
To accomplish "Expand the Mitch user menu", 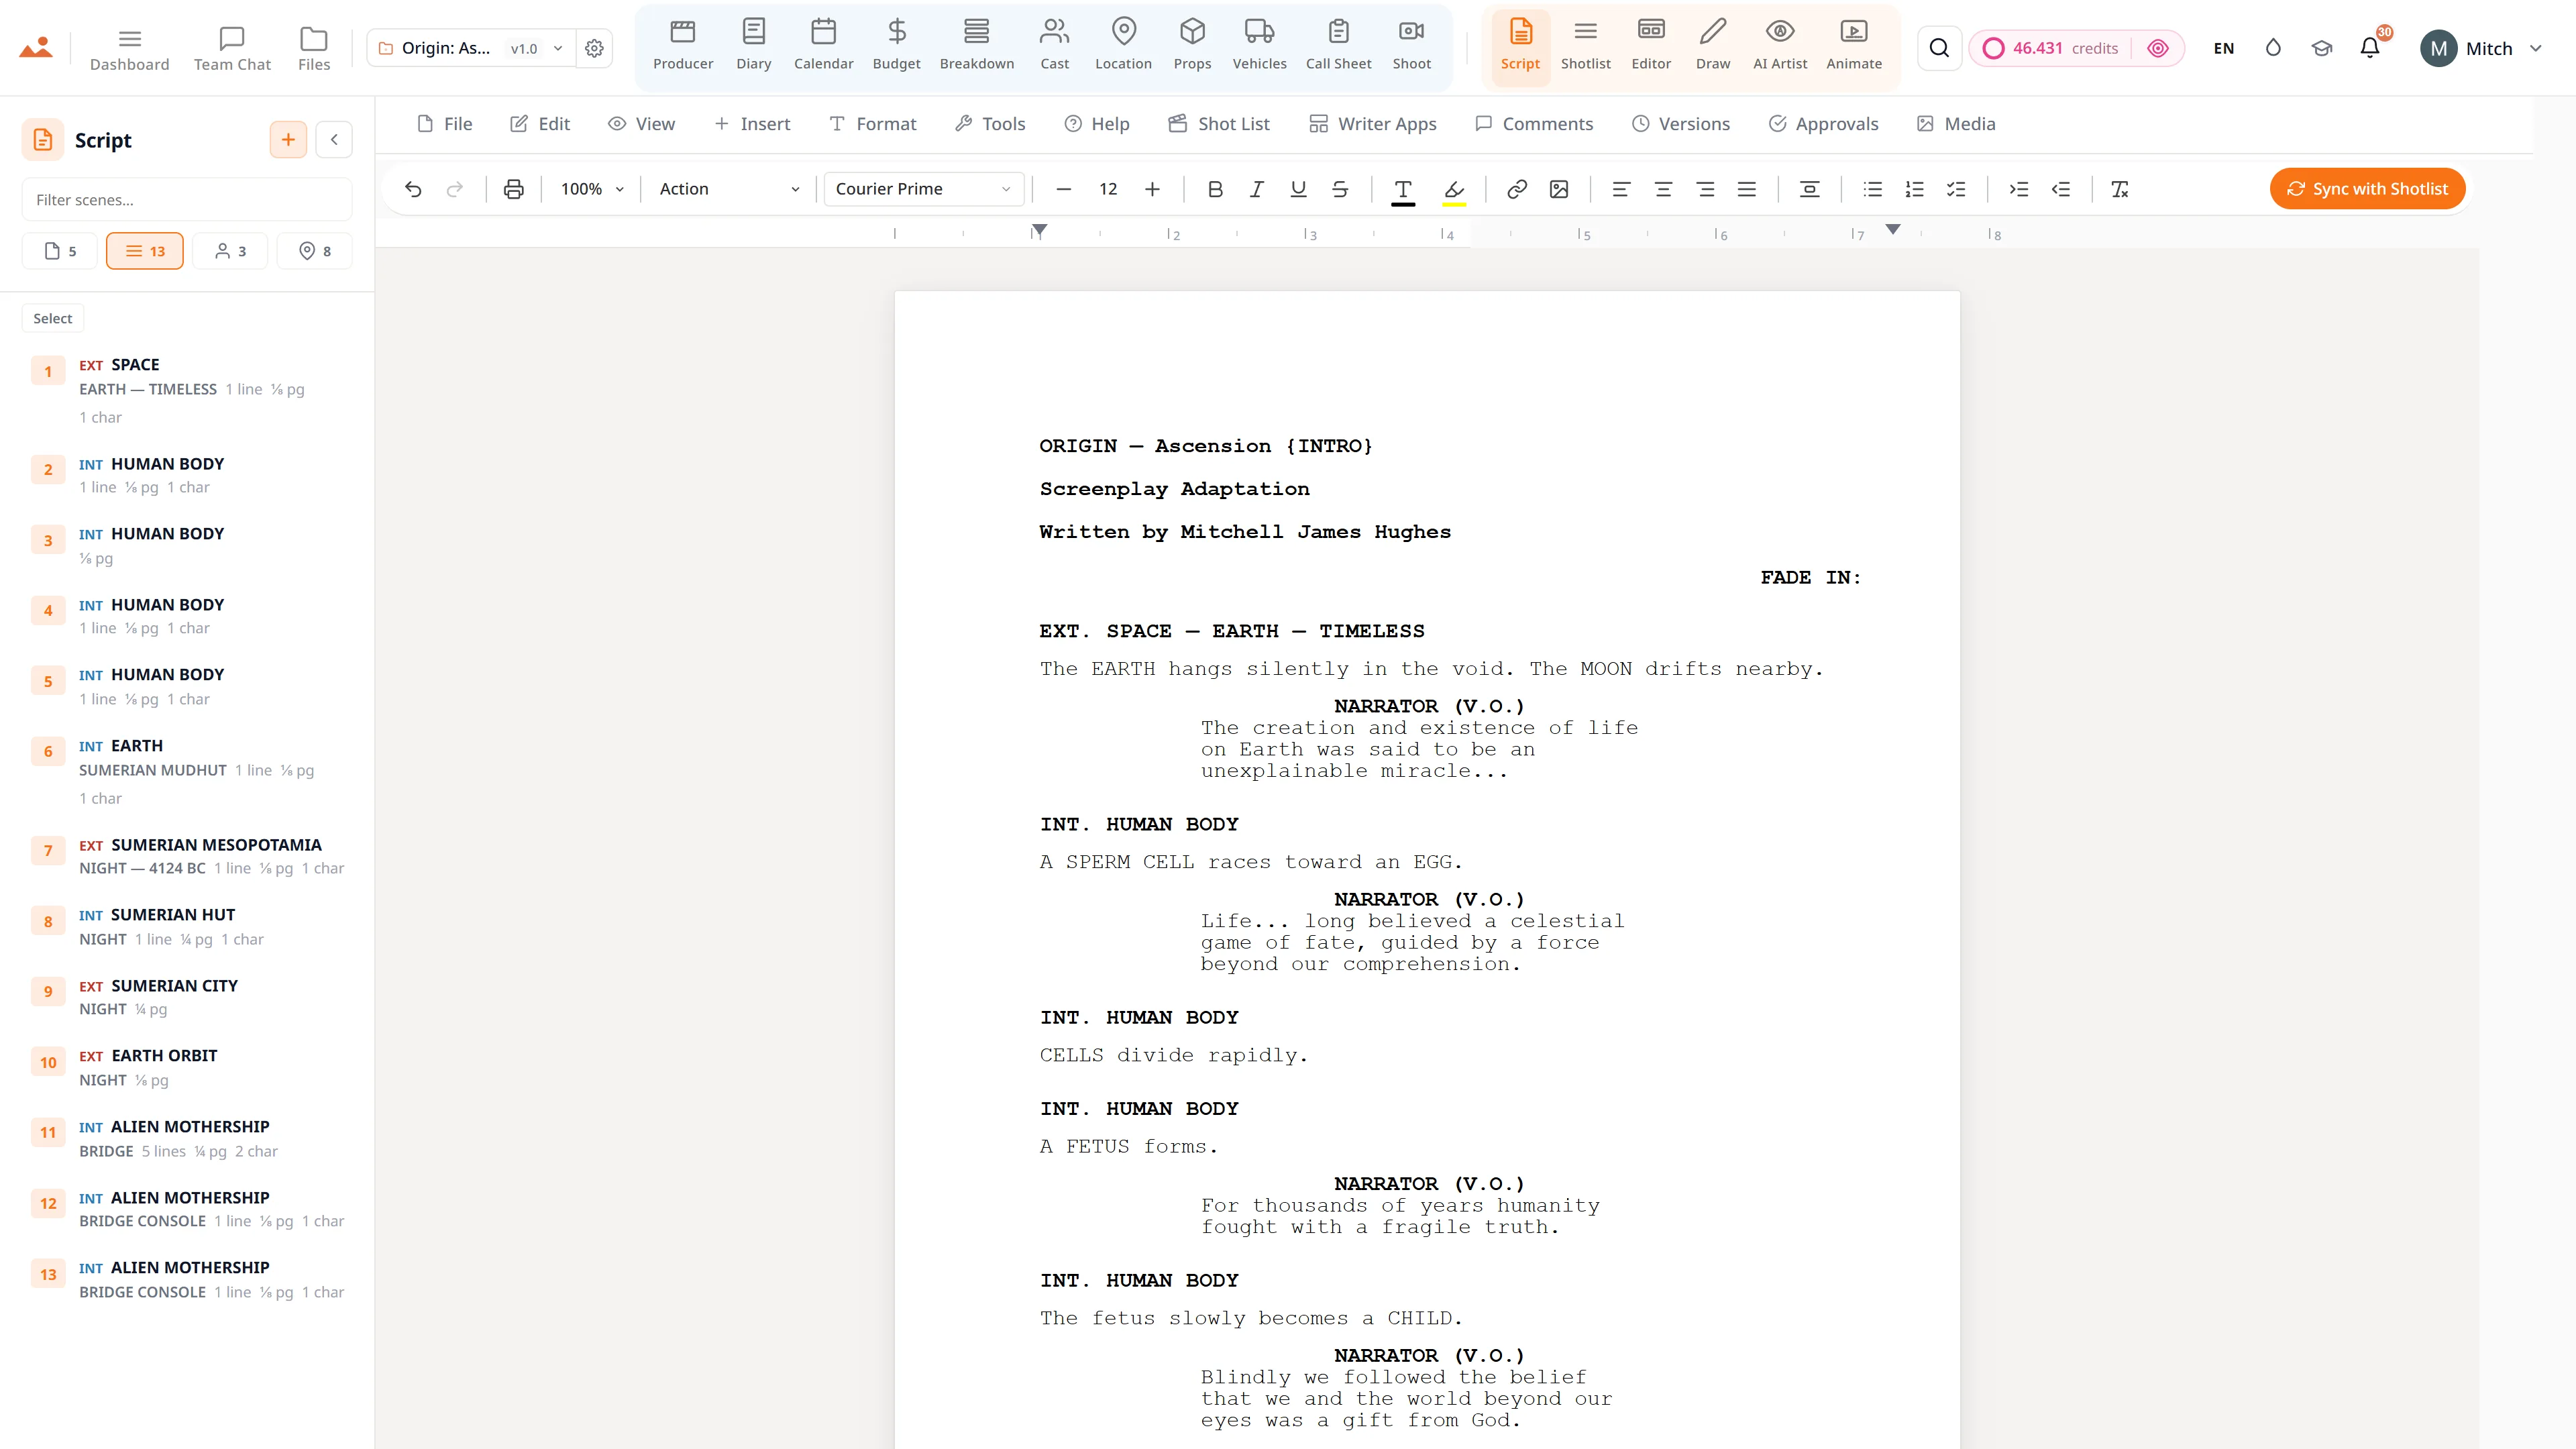I will (x=2482, y=48).
